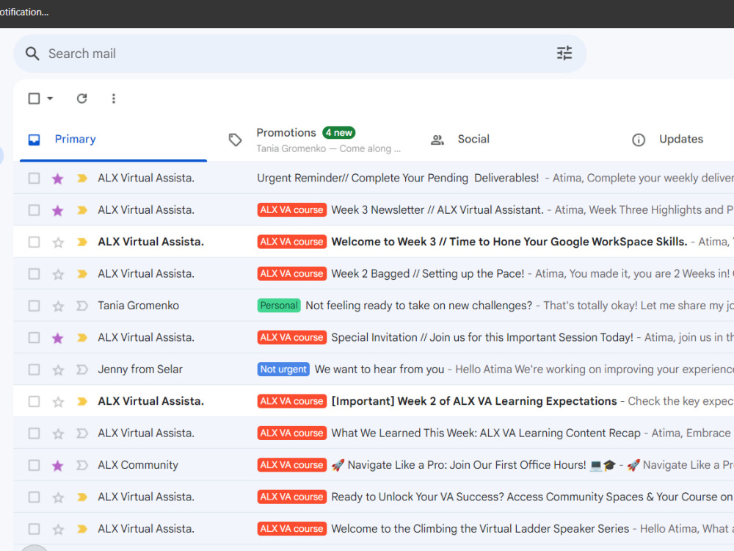Screen dimensions: 734x551
Task: Click sender ALX Community
Action: click(138, 465)
